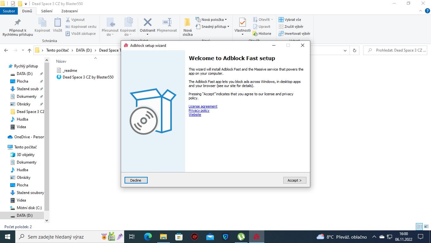The image size is (431, 243).
Task: Switch to the Zobrazení ribbon tab
Action: [x=69, y=11]
